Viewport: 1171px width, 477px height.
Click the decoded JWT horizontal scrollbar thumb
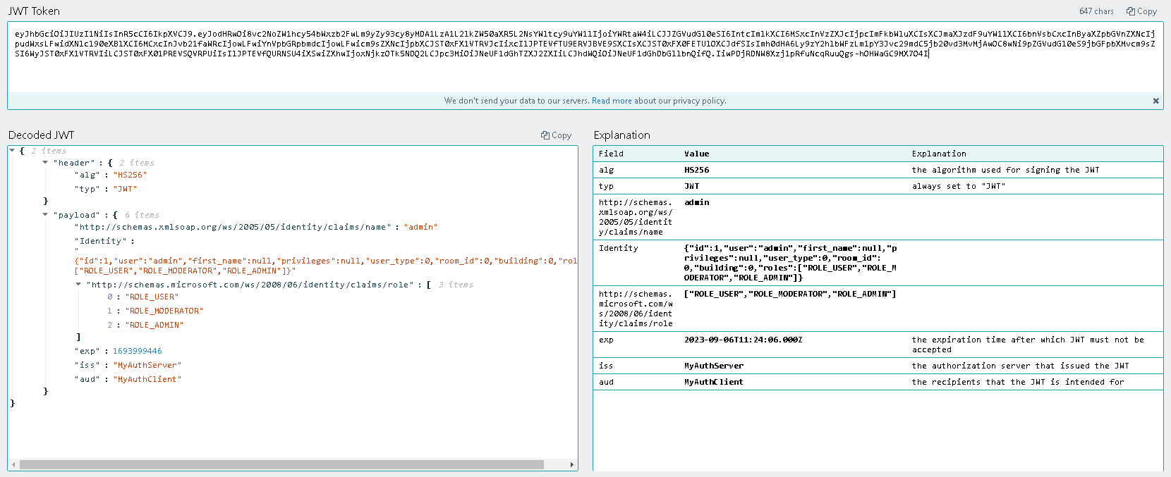pos(282,464)
